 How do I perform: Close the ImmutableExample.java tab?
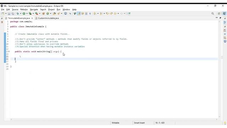32,18
